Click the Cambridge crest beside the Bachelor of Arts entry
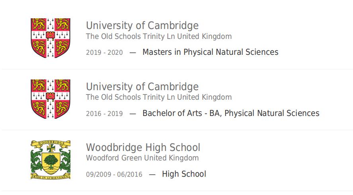Screen dimensions: 353x195 pyautogui.click(x=51, y=99)
